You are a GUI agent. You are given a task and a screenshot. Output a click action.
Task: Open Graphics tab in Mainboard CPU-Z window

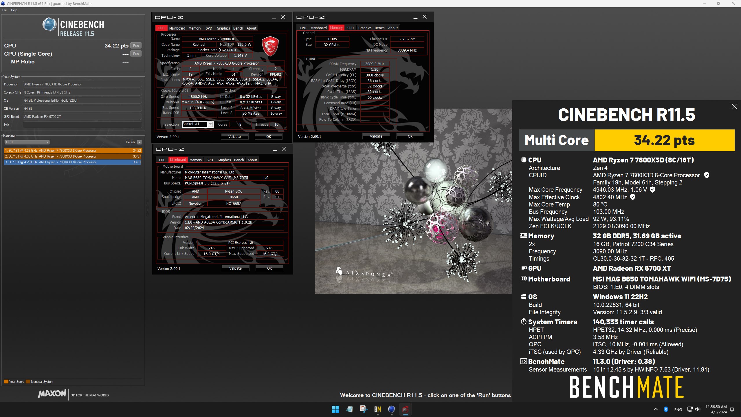pyautogui.click(x=224, y=160)
